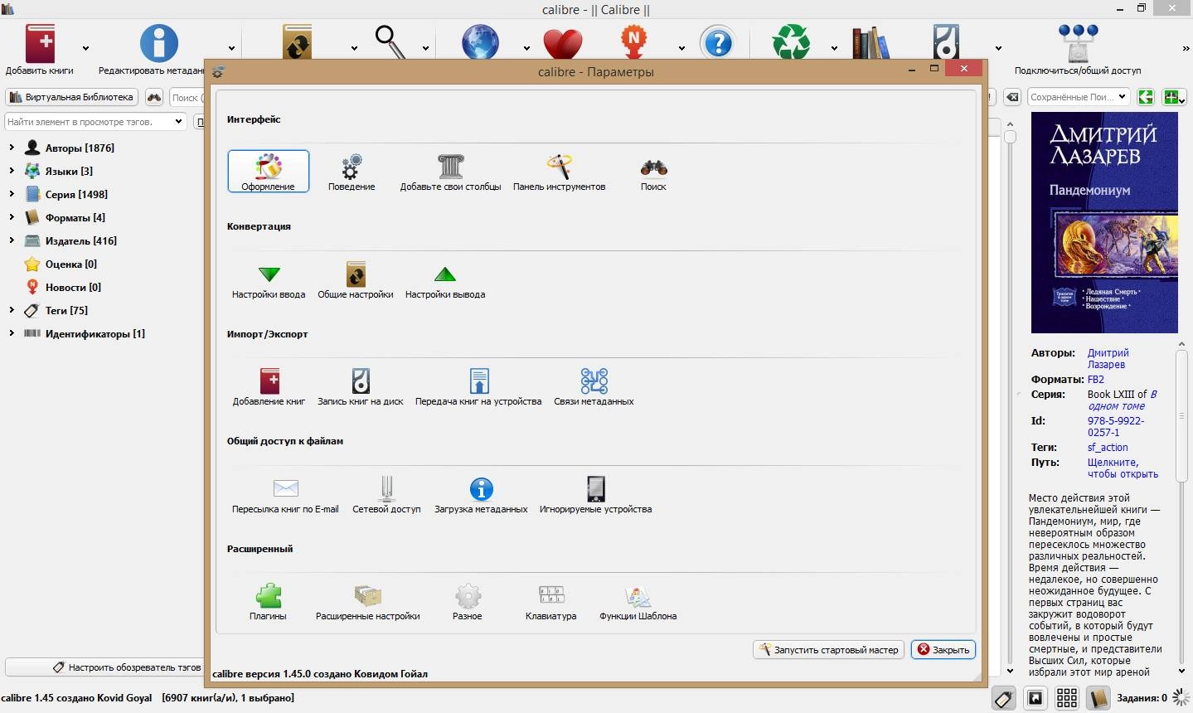The height and width of the screenshot is (713, 1193).
Task: Open the Плагины settings
Action: pyautogui.click(x=268, y=601)
